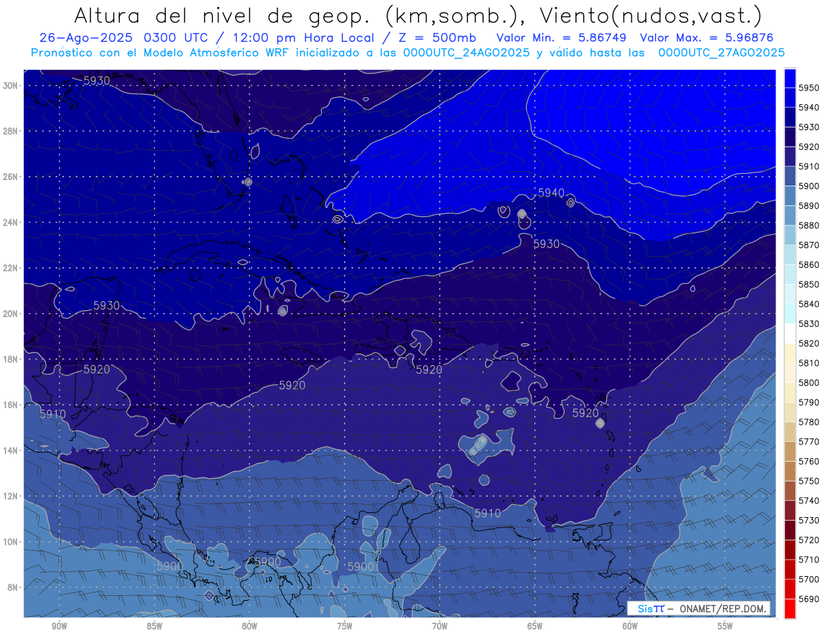Viewport: 822px width, 635px height.
Task: Click the legend value 5860
Action: [808, 265]
